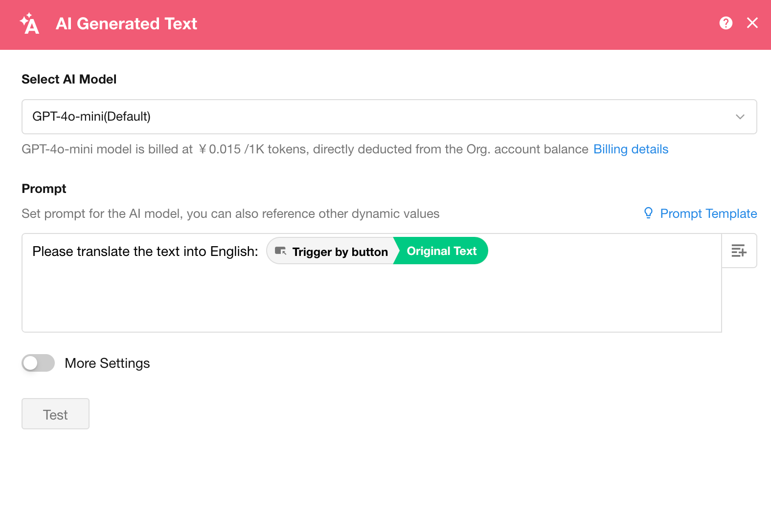Select the Original Text green tag
The width and height of the screenshot is (771, 507).
point(442,251)
